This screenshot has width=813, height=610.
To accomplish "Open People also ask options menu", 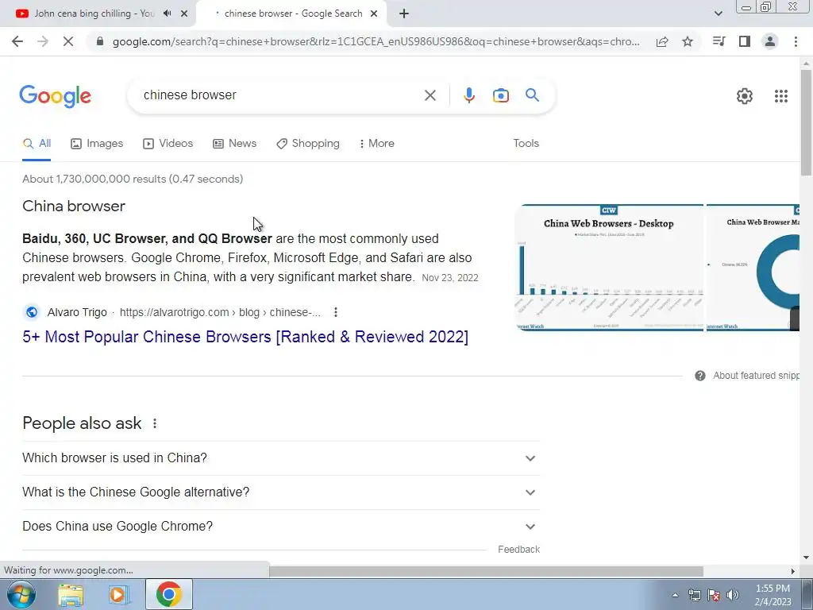I will [155, 424].
